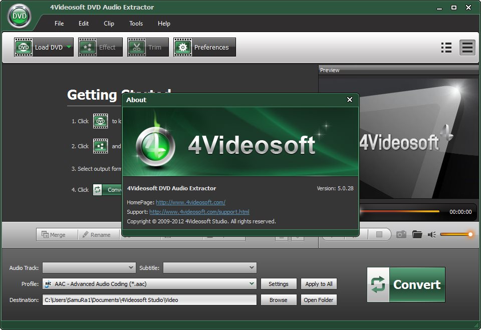The width and height of the screenshot is (481, 330).
Task: Click the Settings button
Action: click(x=279, y=284)
